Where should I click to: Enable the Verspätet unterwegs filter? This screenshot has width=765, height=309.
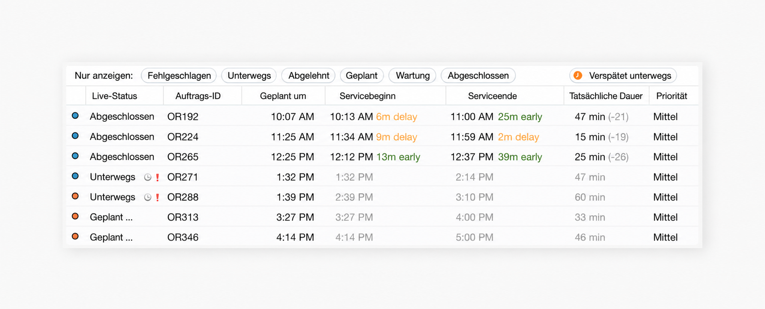click(623, 75)
